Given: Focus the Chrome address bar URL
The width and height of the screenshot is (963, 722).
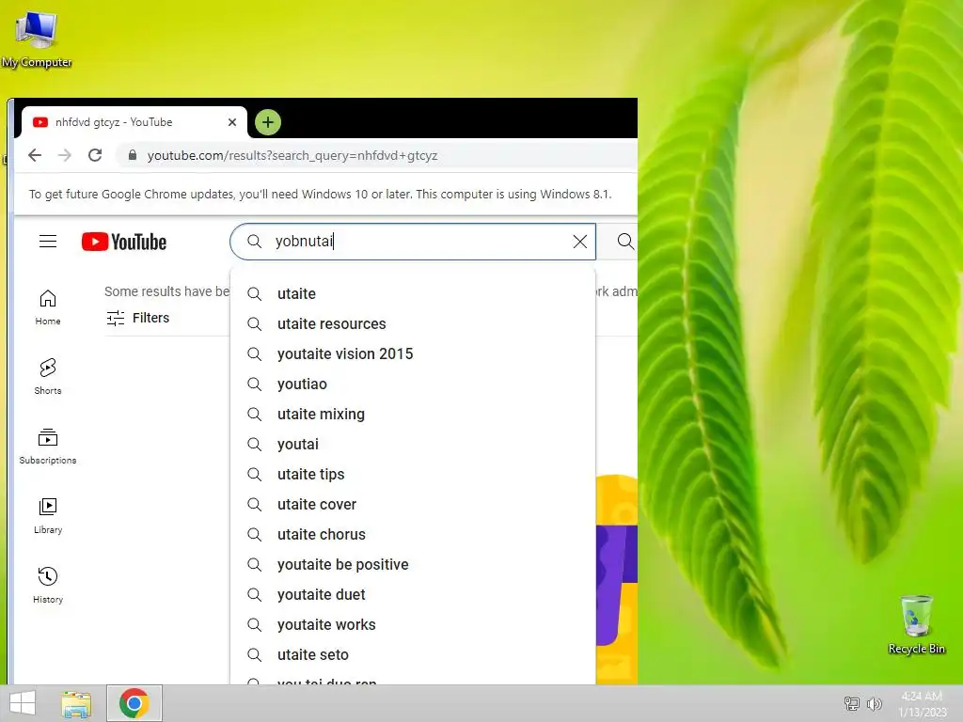Looking at the screenshot, I should pos(292,155).
